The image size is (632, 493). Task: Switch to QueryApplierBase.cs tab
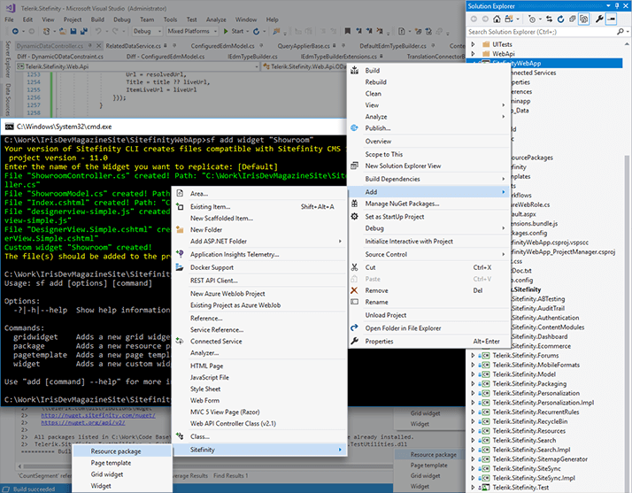(x=304, y=46)
